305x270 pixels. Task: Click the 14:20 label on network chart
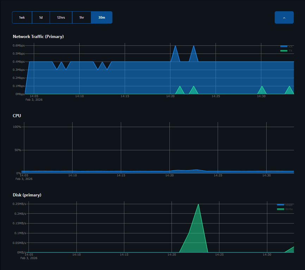coord(170,96)
